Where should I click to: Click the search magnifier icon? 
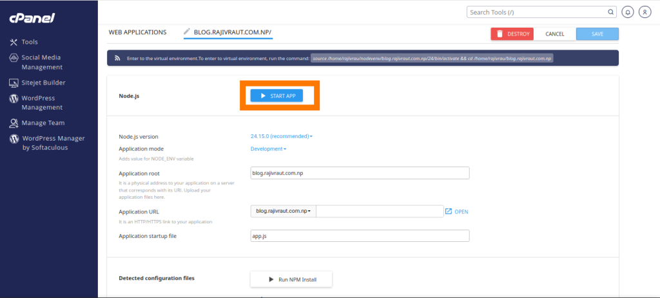click(610, 12)
